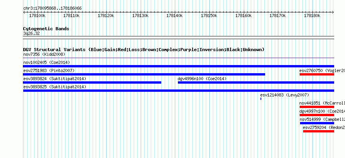Image resolution: width=345 pixels, height=158 pixels.
Task: Select the nsv514999 blue gain bar
Action: [x=317, y=123]
